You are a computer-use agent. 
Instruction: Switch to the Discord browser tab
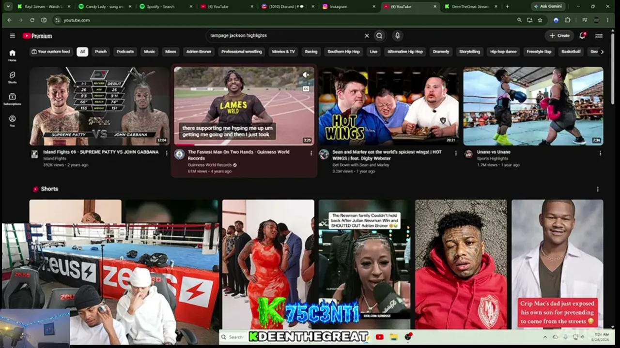[287, 6]
